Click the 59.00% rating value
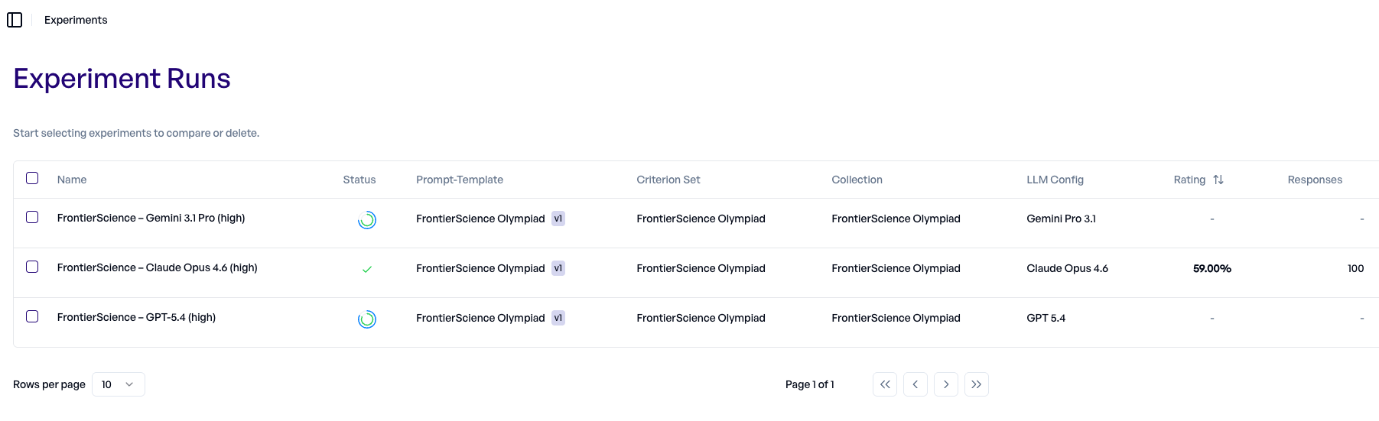Viewport: 1379px width, 421px height. point(1212,268)
